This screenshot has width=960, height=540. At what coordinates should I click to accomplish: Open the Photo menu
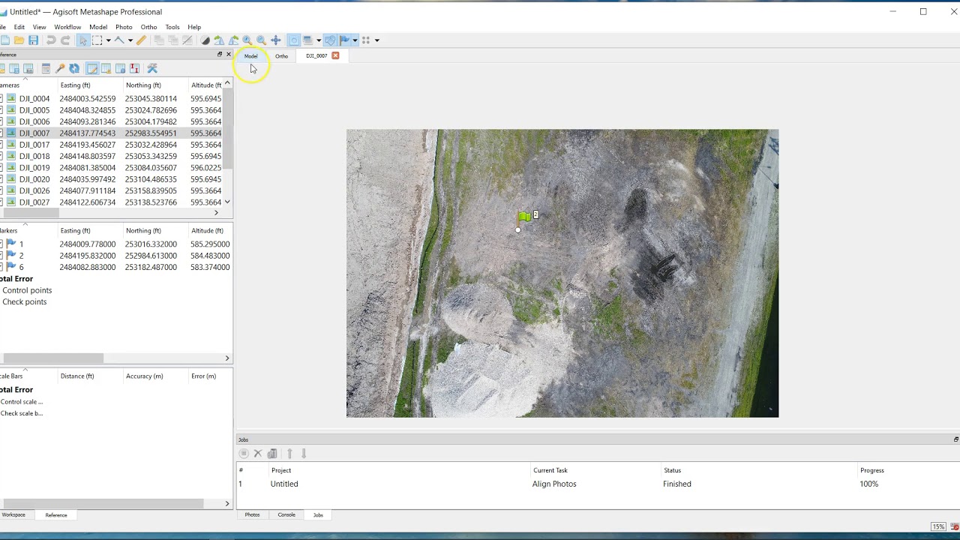point(124,27)
